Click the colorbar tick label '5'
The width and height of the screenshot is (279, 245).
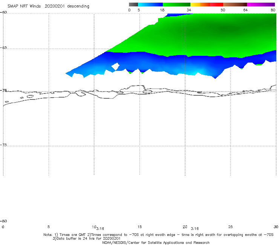pos(139,10)
